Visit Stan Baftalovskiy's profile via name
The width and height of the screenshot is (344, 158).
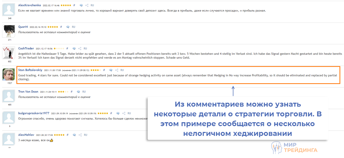(30, 70)
